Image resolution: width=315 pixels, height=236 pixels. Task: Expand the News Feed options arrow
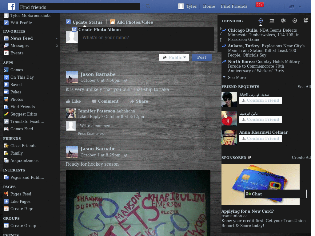(57, 38)
